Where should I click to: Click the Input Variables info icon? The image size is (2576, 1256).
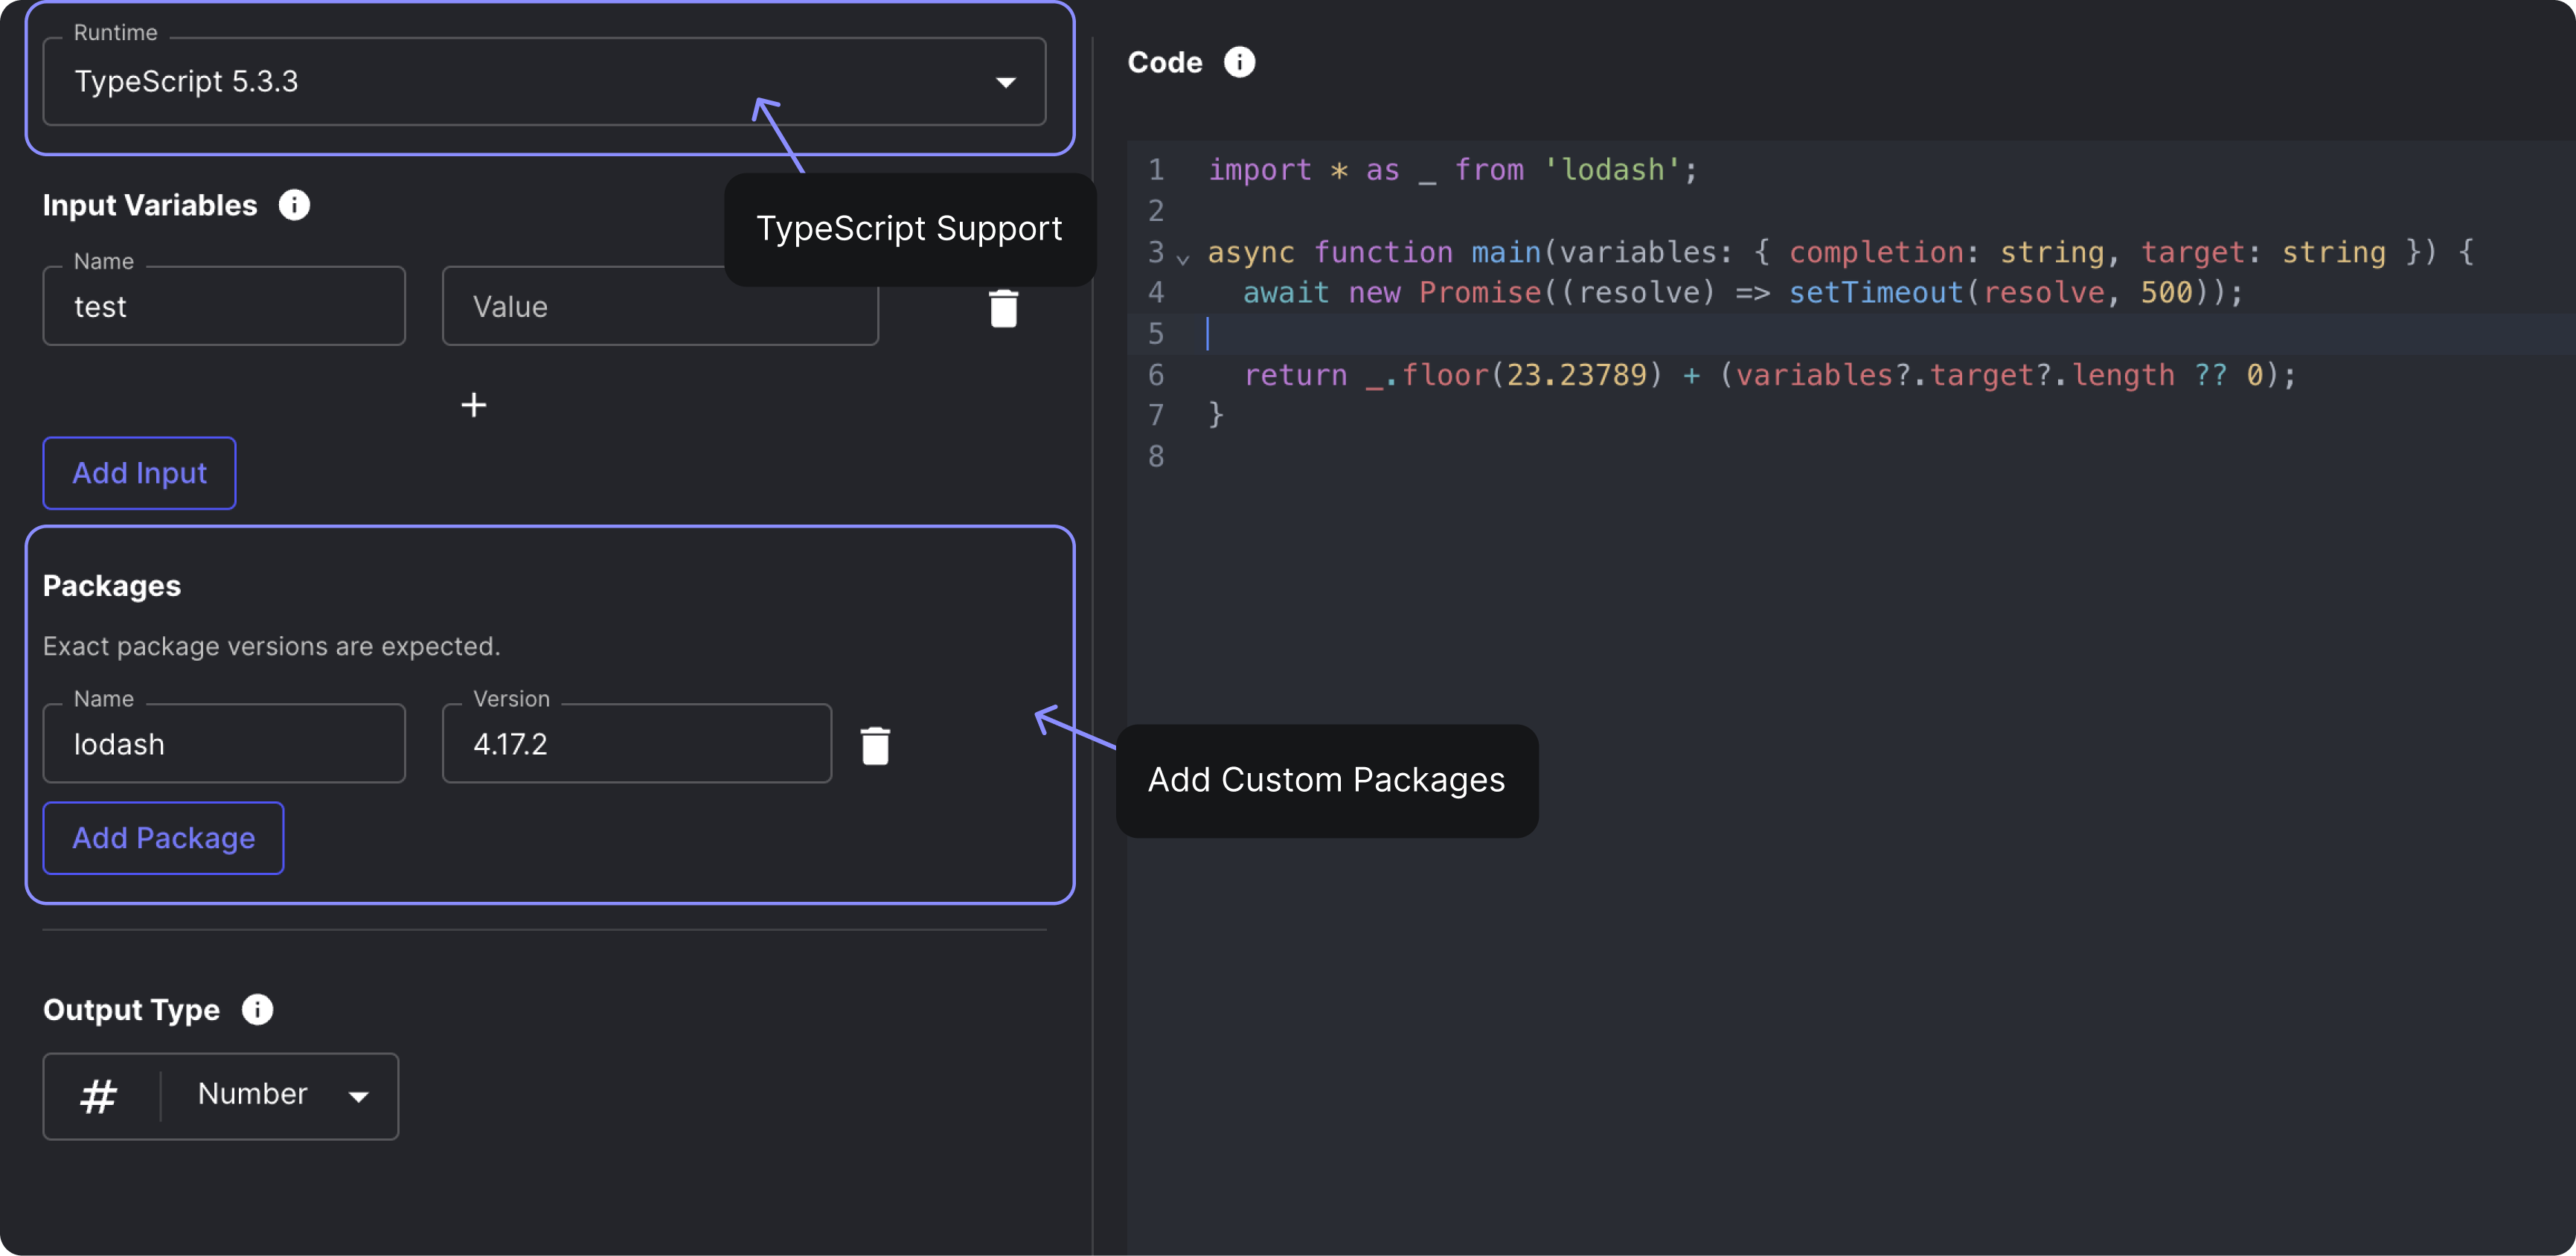(x=294, y=205)
